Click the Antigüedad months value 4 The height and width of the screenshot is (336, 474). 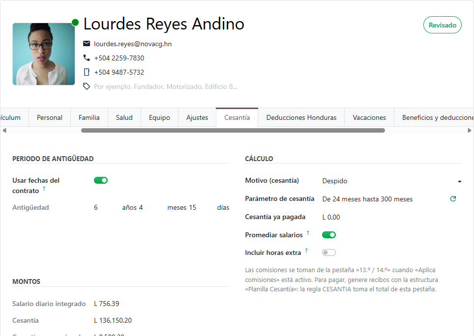click(x=141, y=207)
